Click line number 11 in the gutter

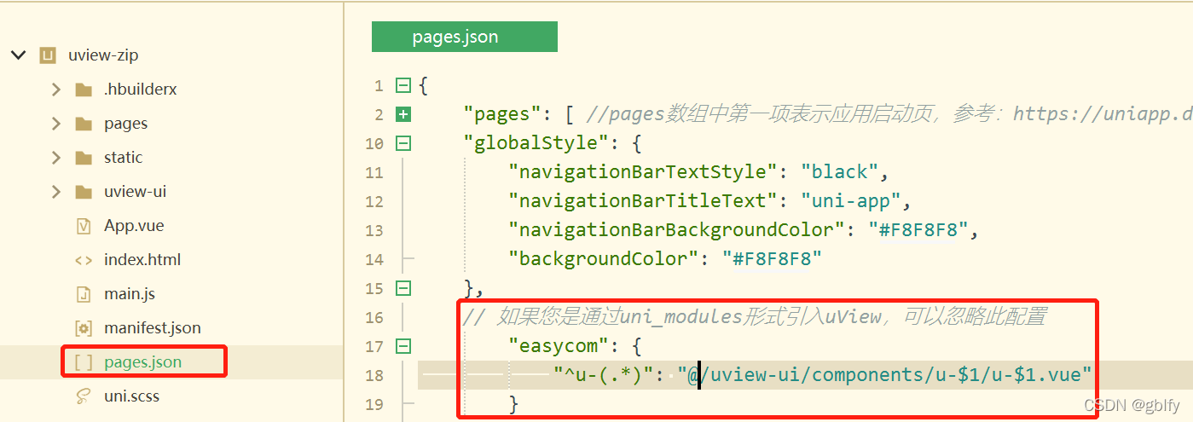[374, 172]
